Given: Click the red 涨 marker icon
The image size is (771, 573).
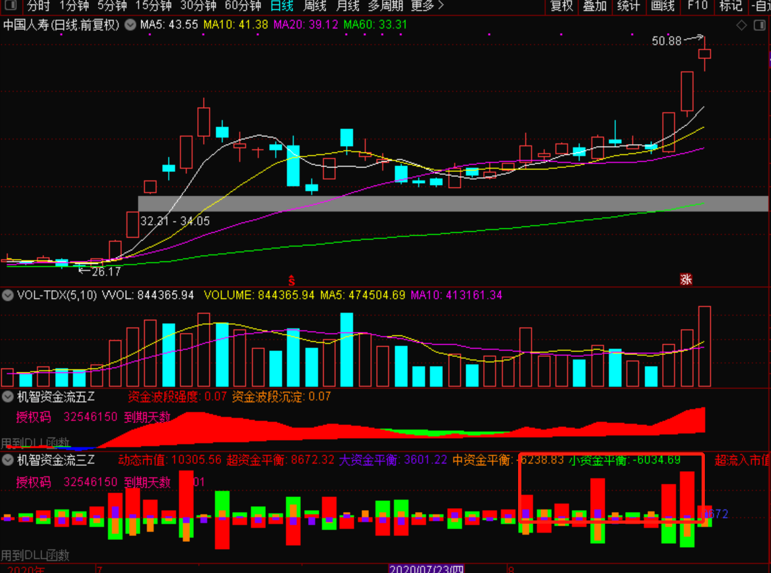Looking at the screenshot, I should coord(686,280).
